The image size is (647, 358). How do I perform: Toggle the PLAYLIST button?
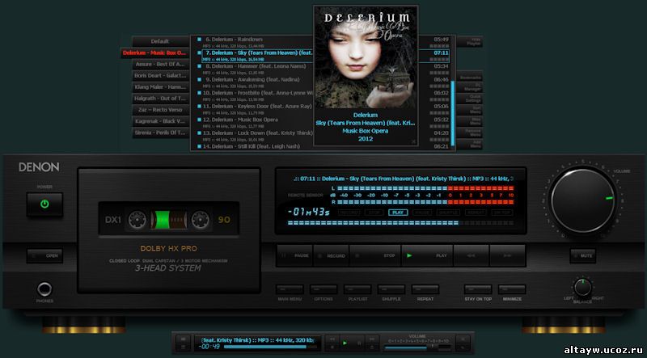click(357, 289)
